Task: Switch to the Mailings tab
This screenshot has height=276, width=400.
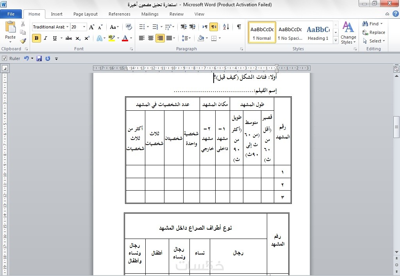Action: pyautogui.click(x=150, y=14)
